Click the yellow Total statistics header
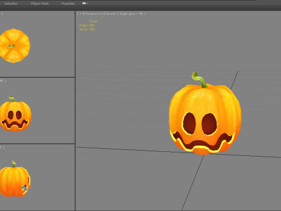 (93, 21)
